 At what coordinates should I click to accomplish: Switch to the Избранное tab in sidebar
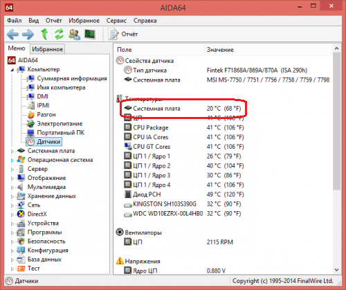click(x=47, y=49)
